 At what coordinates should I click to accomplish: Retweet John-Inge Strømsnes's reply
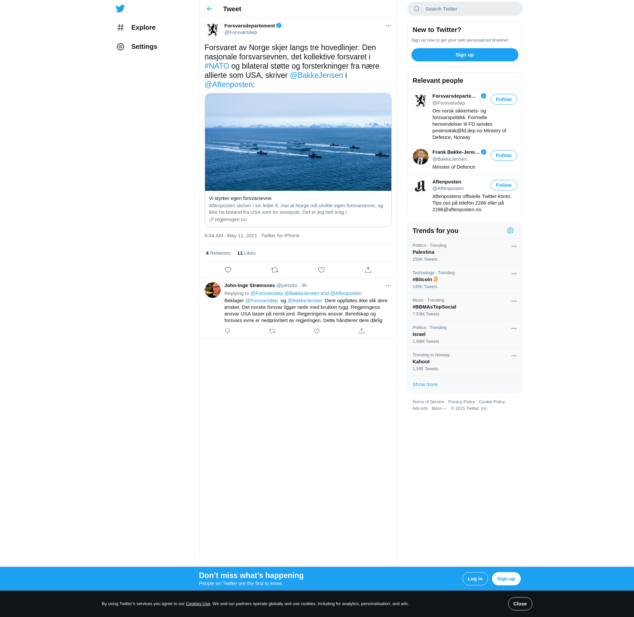point(272,331)
